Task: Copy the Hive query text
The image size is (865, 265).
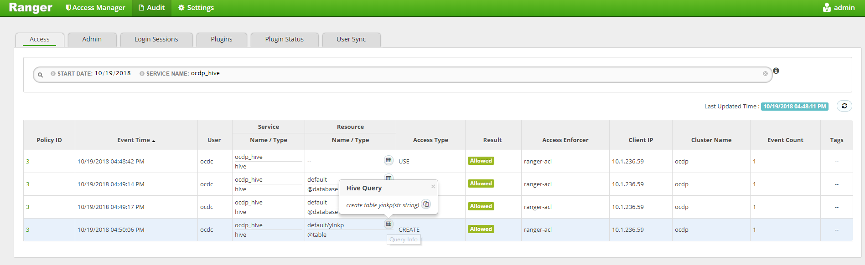Action: (426, 204)
